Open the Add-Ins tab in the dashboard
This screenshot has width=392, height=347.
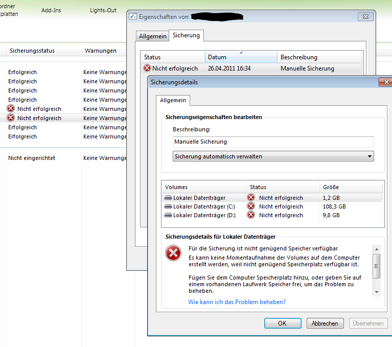pyautogui.click(x=51, y=10)
